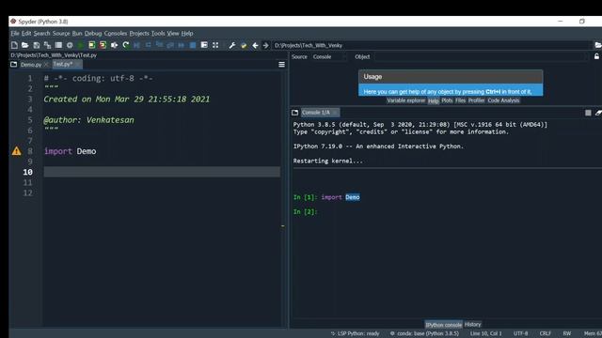Open the Debug menu

click(93, 34)
